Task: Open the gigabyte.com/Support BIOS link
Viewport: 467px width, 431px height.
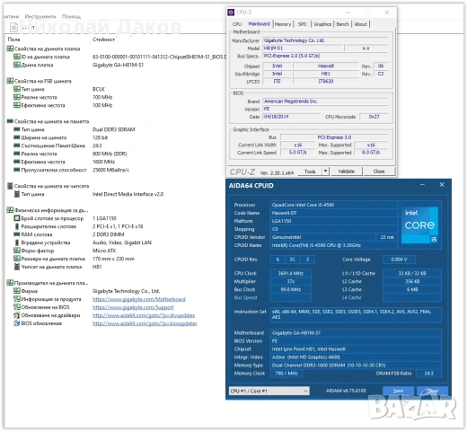Action: [133, 307]
